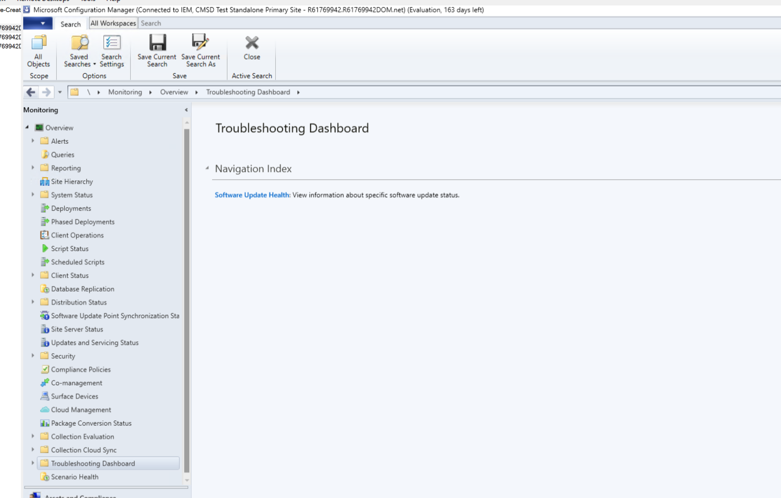Image resolution: width=781 pixels, height=498 pixels.
Task: Expand the Collection Evaluation node
Action: 33,436
